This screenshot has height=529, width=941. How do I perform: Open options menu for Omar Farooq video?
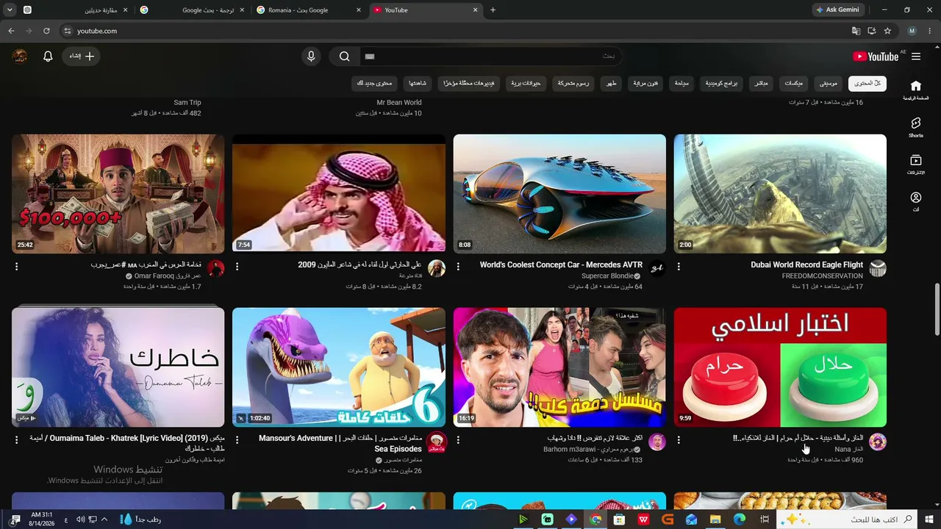point(17,267)
